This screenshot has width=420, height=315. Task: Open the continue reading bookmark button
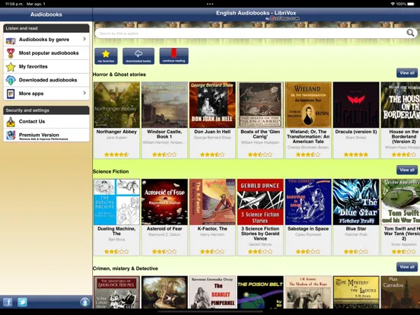(x=173, y=56)
